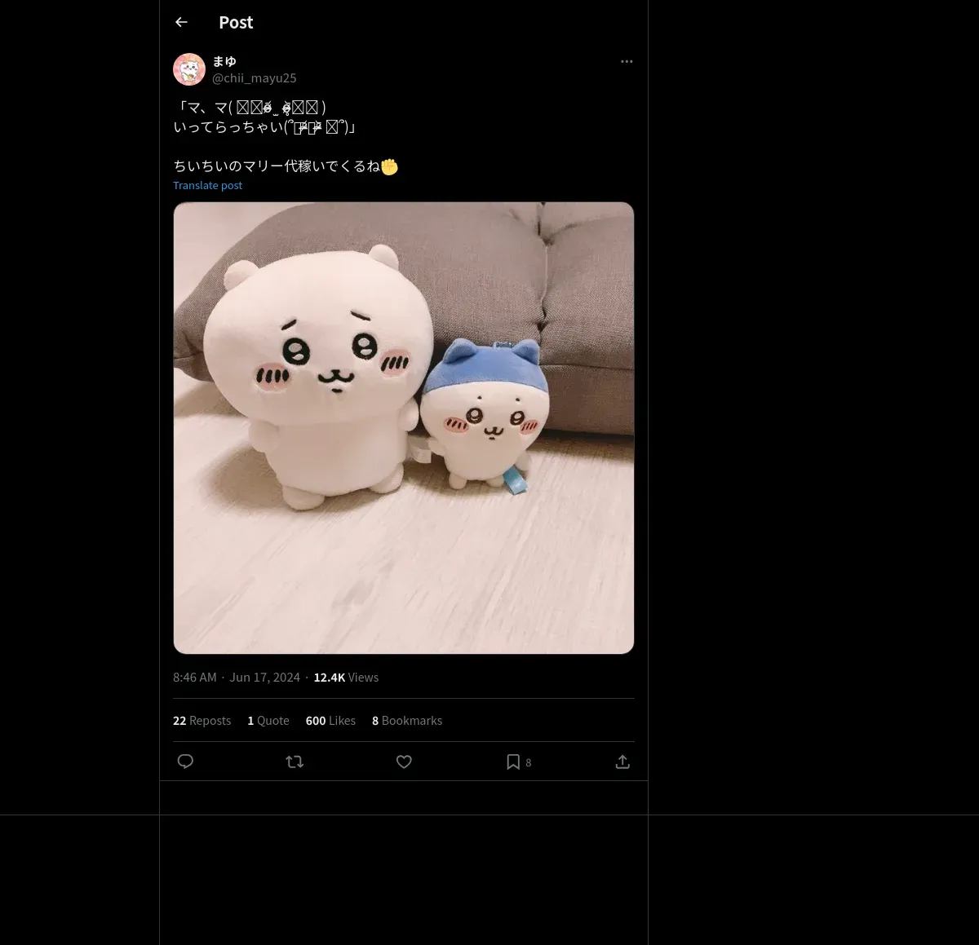
Task: Open まゆ's profile avatar
Action: (189, 69)
